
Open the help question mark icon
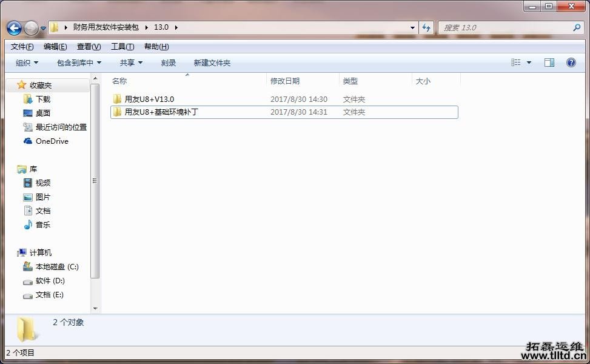(x=570, y=62)
